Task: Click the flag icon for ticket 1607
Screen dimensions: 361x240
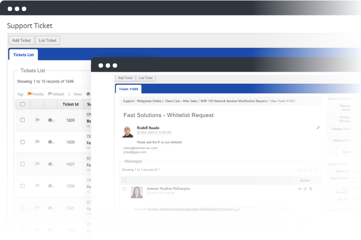Action: [x=37, y=164]
